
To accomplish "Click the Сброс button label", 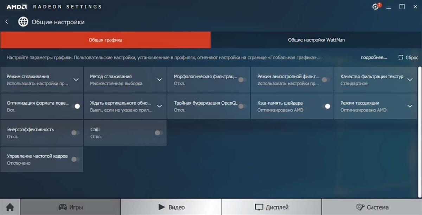I will pyautogui.click(x=412, y=58).
